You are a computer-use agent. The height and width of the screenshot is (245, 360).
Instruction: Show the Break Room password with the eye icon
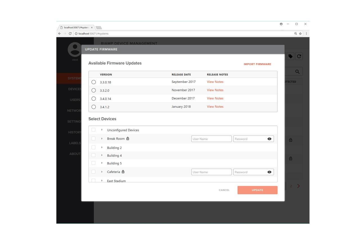click(269, 139)
